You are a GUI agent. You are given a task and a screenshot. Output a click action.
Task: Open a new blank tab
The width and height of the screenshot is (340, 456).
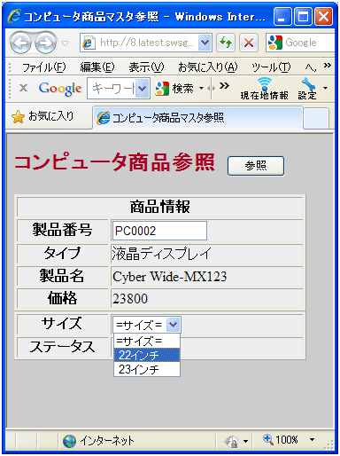point(316,119)
